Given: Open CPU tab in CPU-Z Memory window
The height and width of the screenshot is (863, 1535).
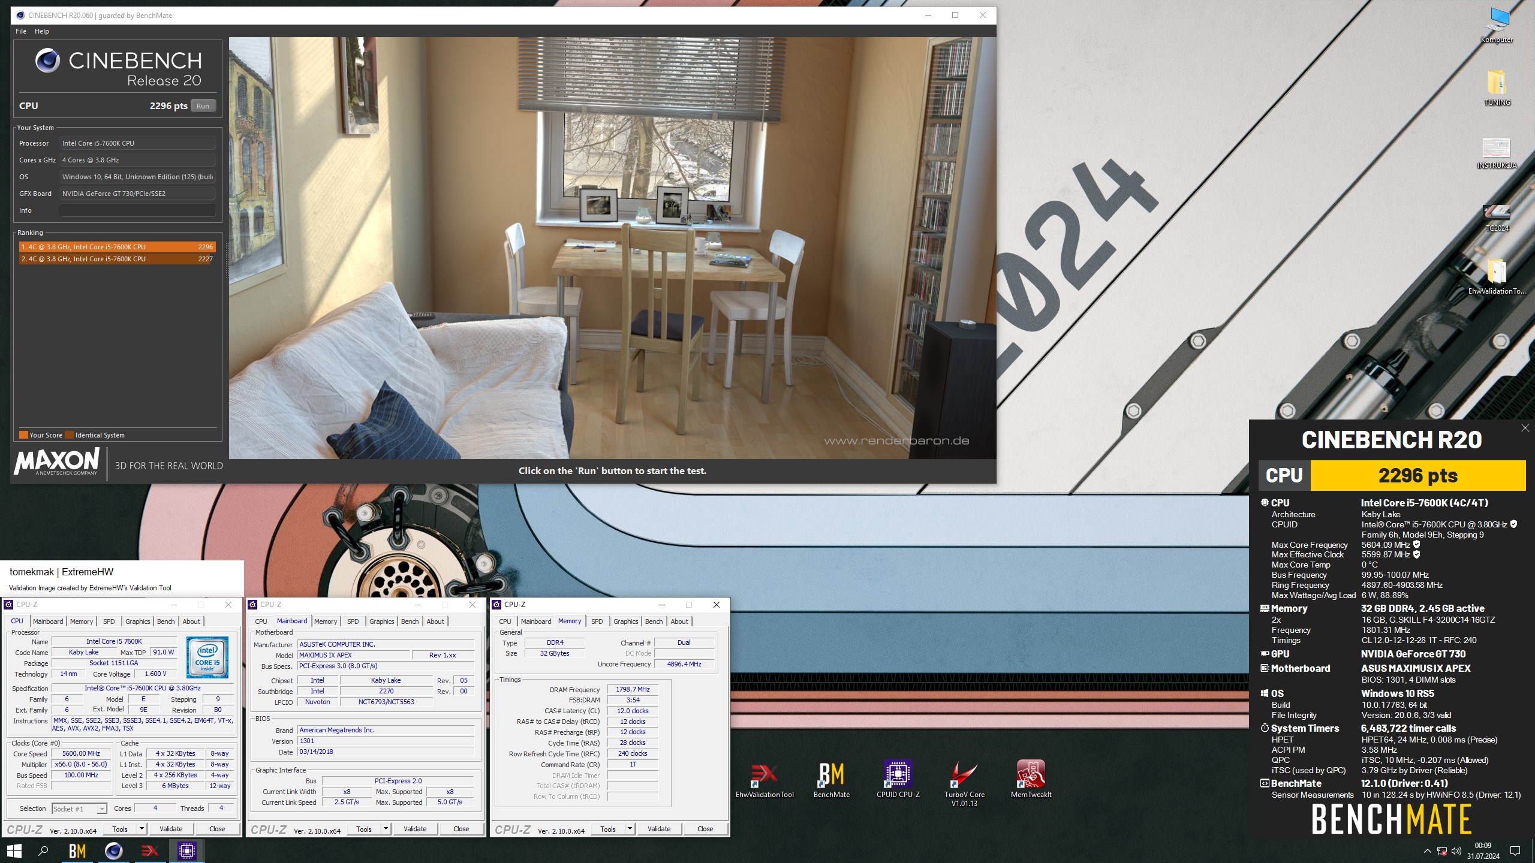Looking at the screenshot, I should point(505,621).
